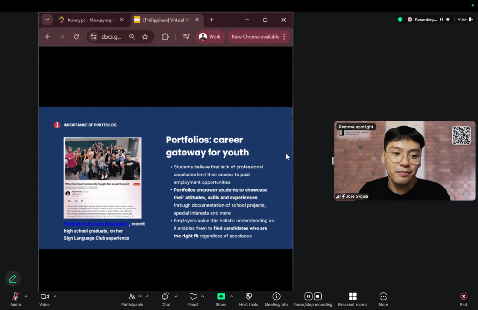Open the More options menu

coord(383,297)
